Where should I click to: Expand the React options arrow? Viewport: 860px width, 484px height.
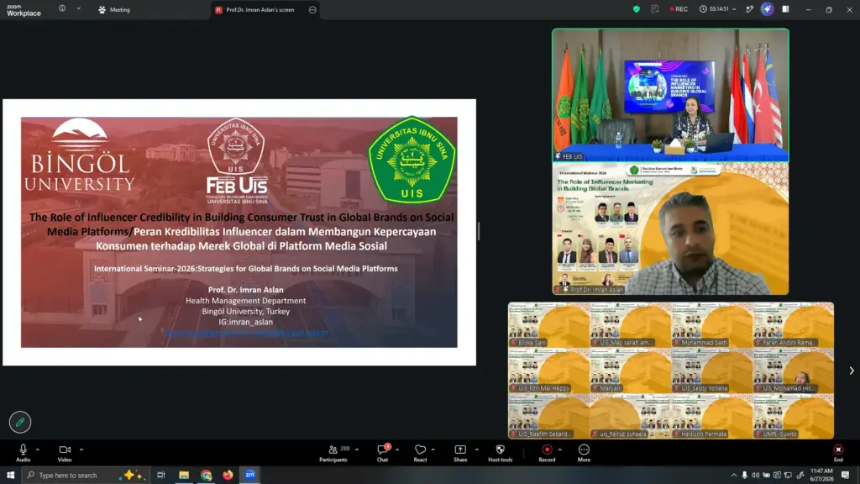tap(433, 450)
